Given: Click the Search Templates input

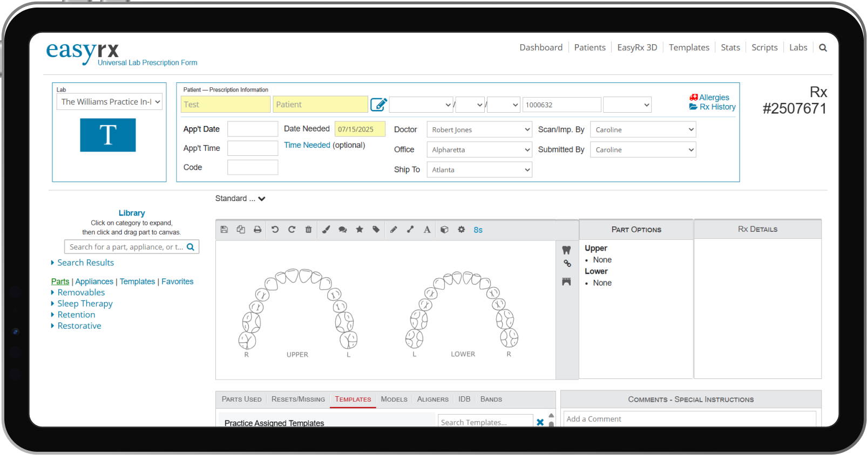Looking at the screenshot, I should click(485, 421).
